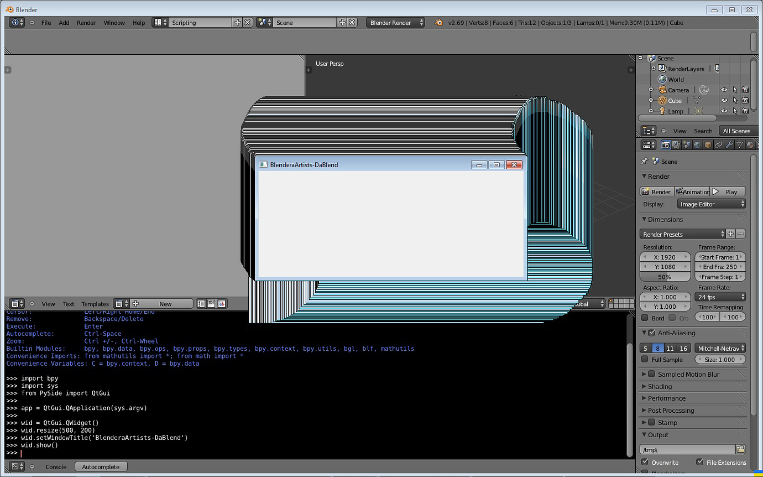Enable the Full Sample checkbox
The width and height of the screenshot is (763, 477).
point(645,360)
